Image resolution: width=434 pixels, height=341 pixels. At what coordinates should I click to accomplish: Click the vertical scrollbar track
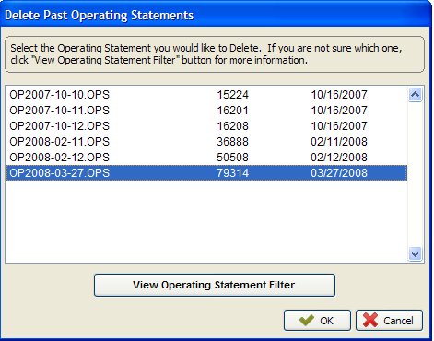click(415, 174)
